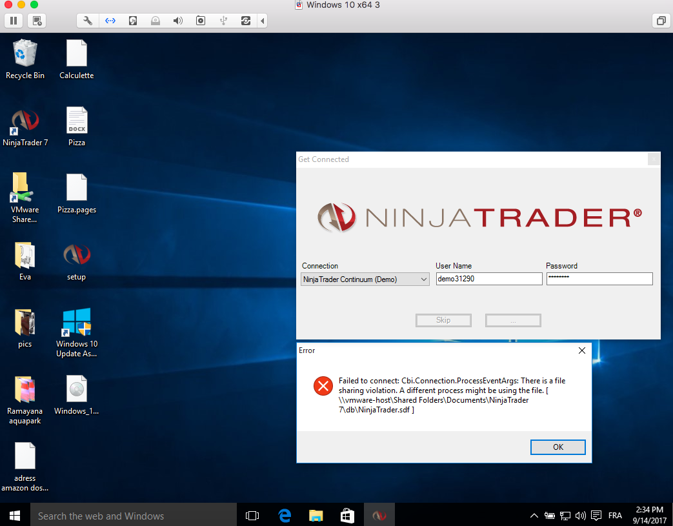The image size is (673, 526).
Task: Click the NinjaTrader taskbar button
Action: click(379, 515)
